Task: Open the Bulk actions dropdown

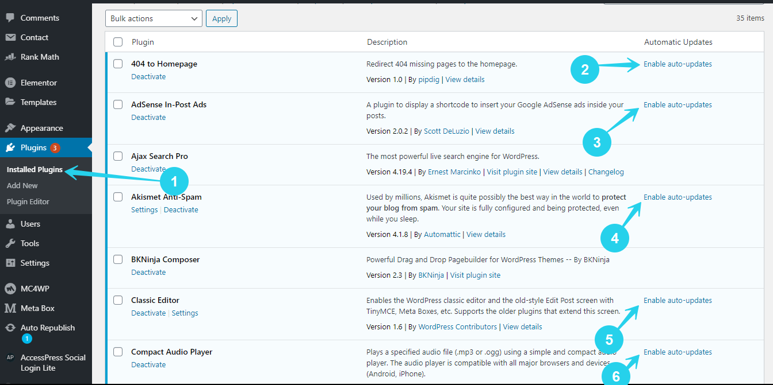Action: tap(154, 18)
